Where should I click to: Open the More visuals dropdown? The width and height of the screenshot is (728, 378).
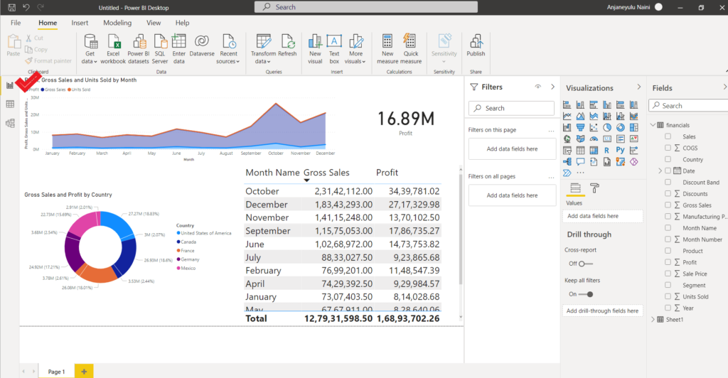pyautogui.click(x=355, y=49)
